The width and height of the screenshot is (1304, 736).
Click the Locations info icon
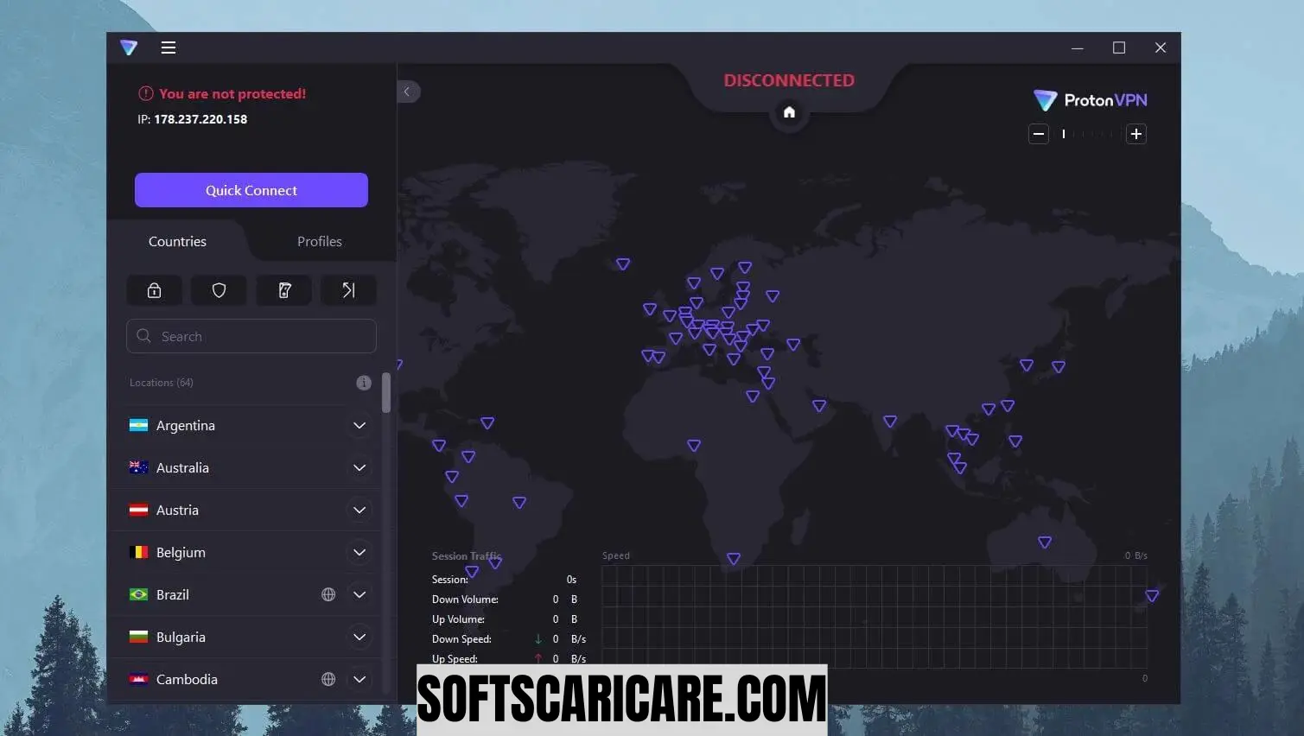(x=364, y=383)
